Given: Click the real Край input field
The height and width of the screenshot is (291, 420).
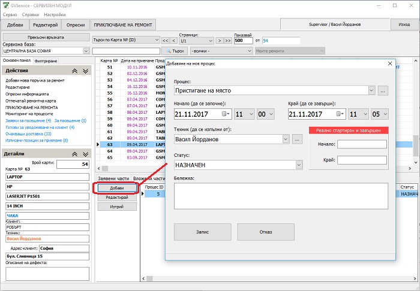Looking at the screenshot, I should coord(362,160).
